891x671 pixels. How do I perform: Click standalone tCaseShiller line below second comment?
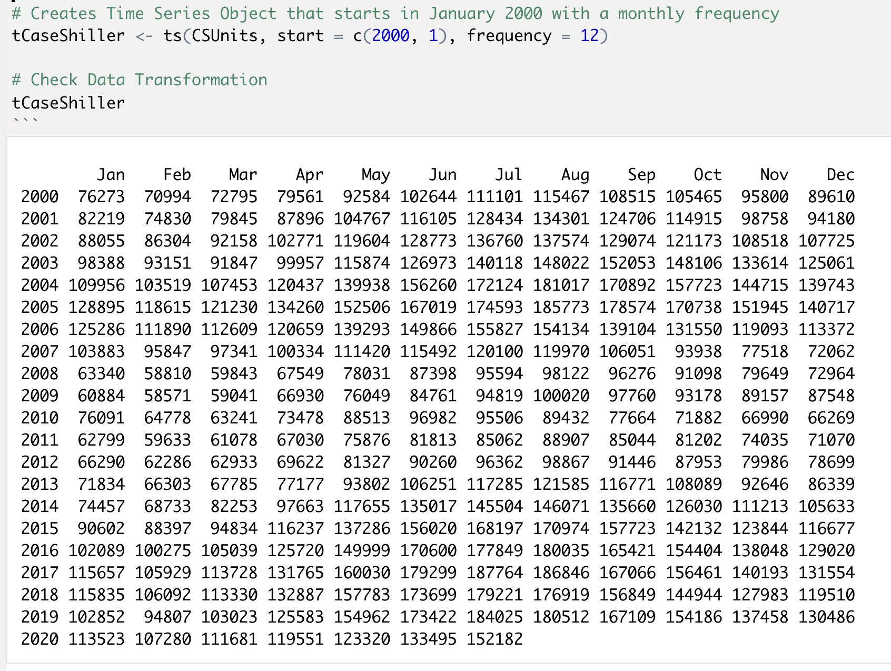click(x=68, y=103)
